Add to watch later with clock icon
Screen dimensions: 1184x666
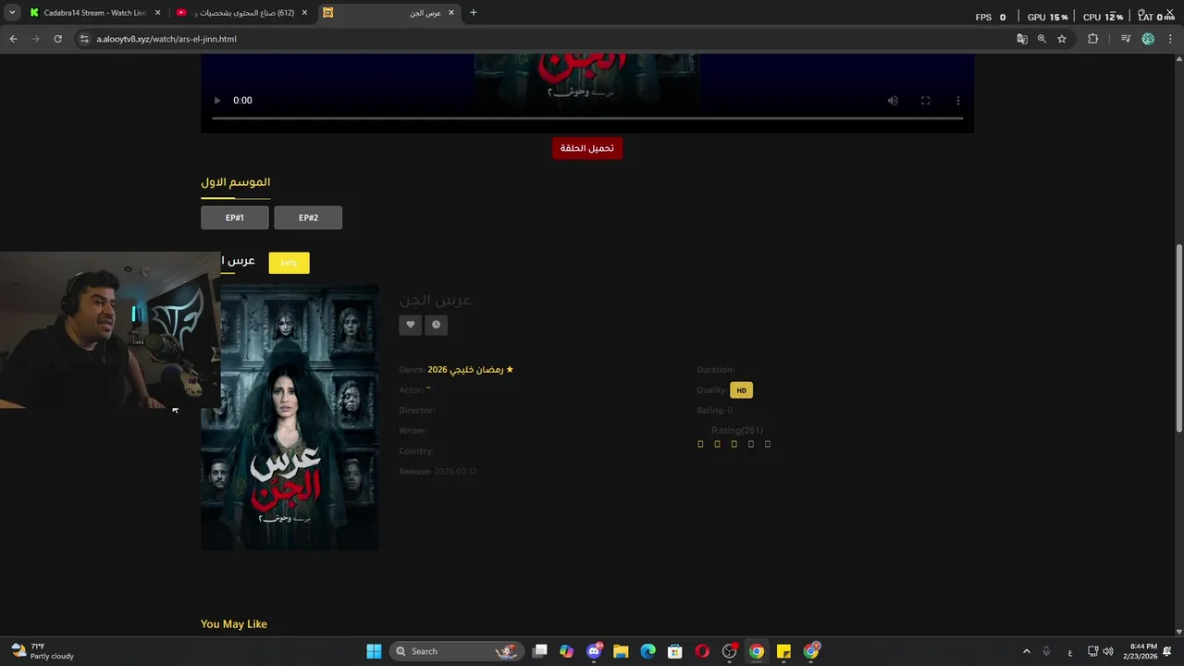pos(436,325)
